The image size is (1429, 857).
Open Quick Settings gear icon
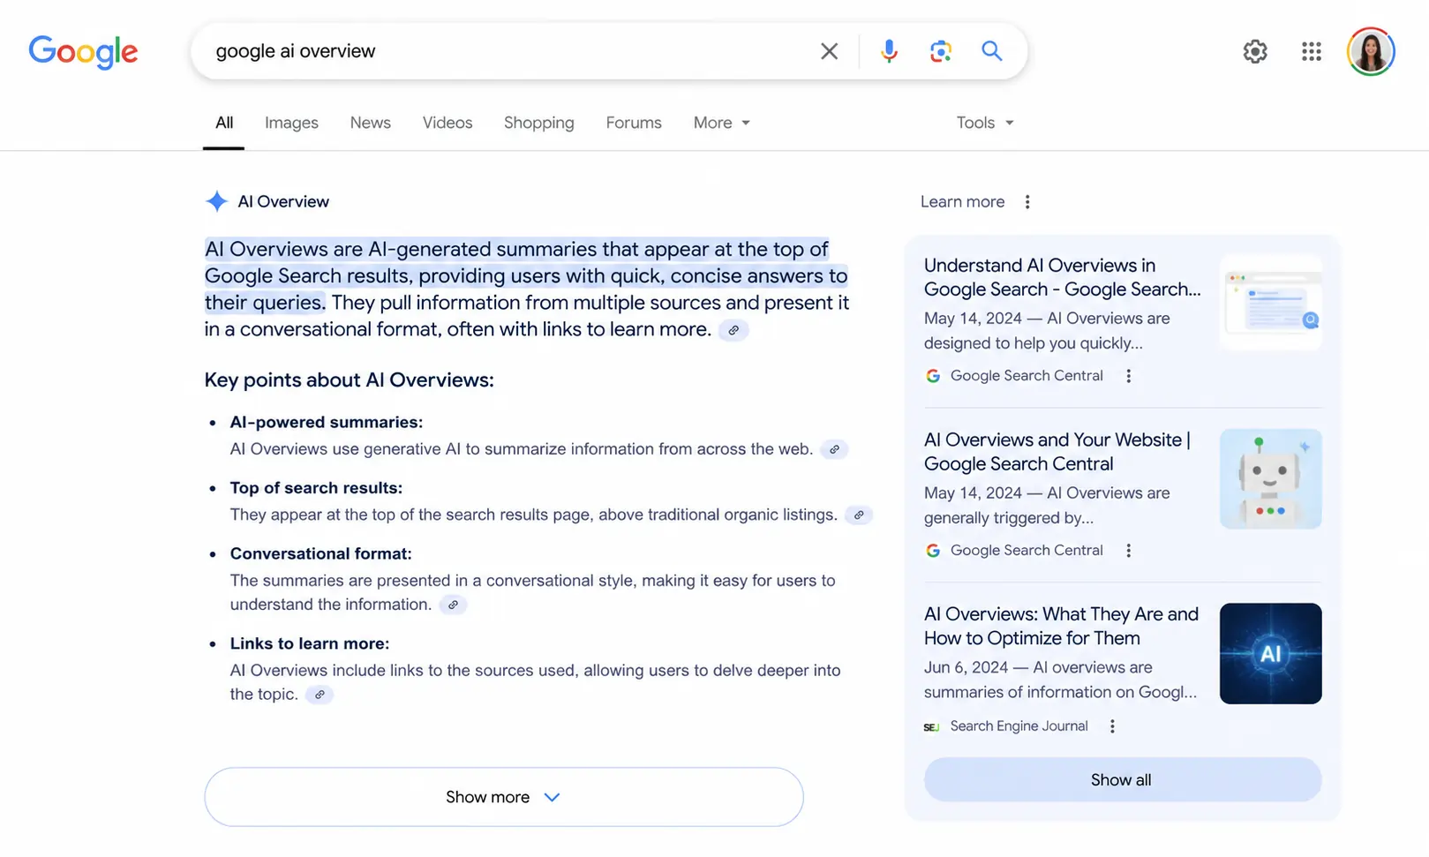(x=1255, y=51)
